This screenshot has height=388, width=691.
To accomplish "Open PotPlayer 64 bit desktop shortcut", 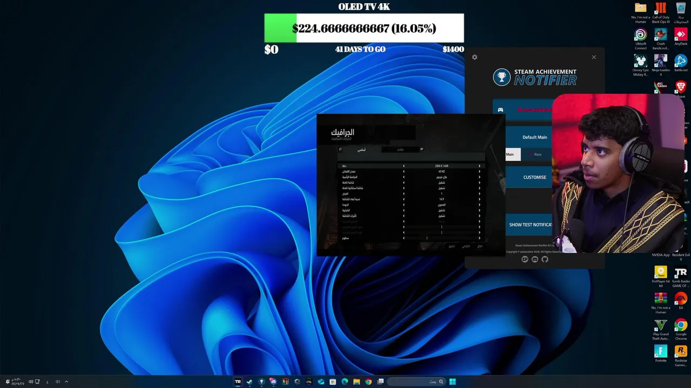I will (x=661, y=276).
